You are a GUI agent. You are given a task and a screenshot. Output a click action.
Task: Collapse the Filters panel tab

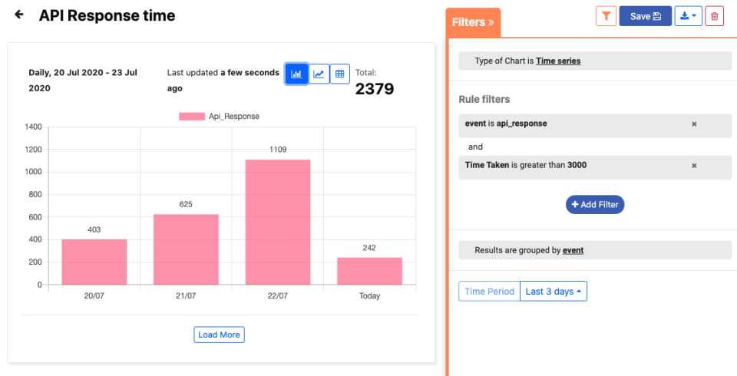point(473,22)
